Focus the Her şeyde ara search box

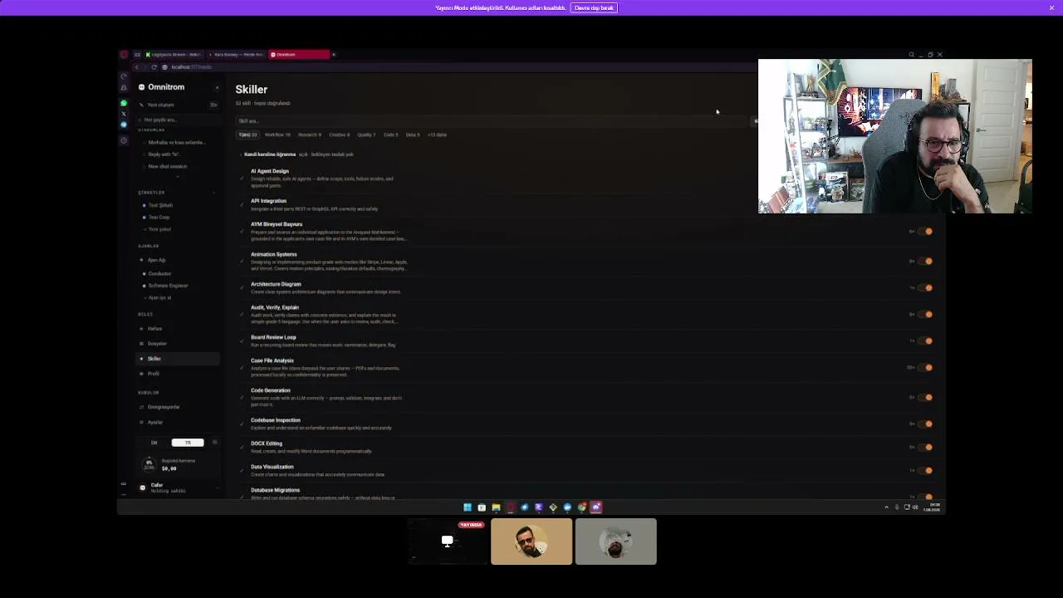tap(178, 120)
